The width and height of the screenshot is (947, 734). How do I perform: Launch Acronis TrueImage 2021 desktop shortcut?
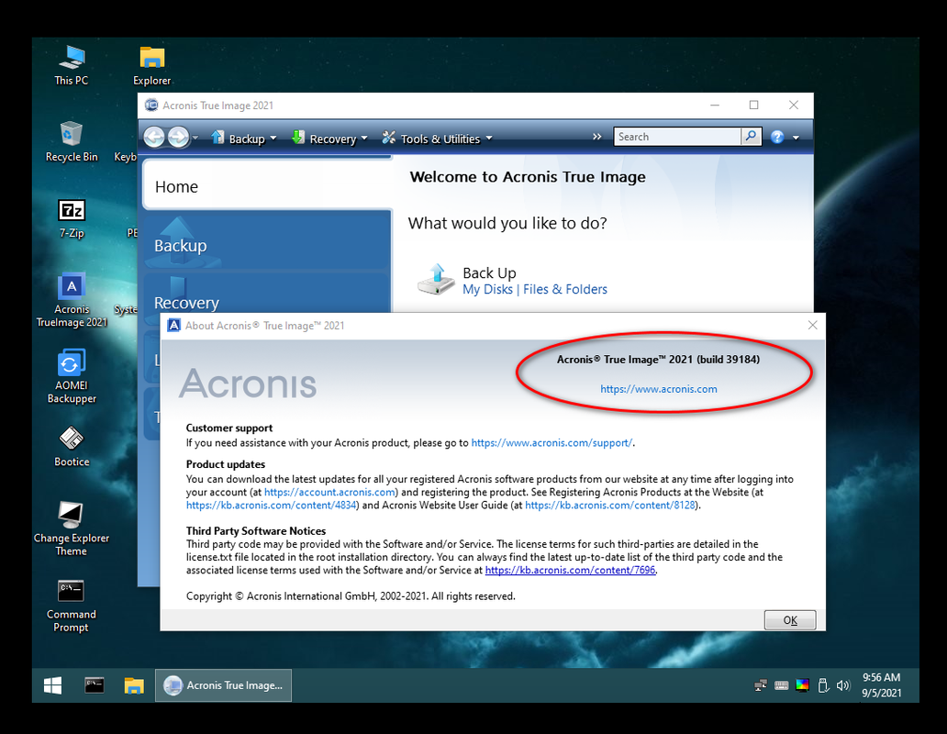(72, 300)
